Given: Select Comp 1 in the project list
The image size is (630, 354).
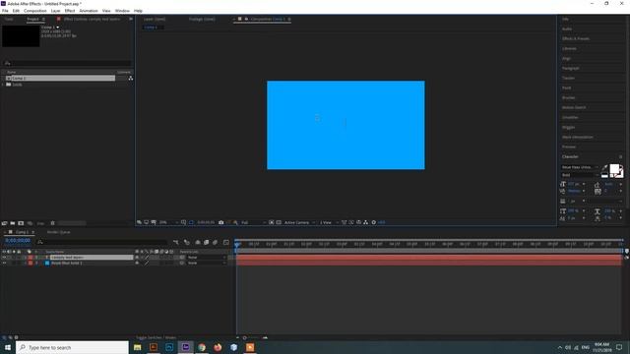Looking at the screenshot, I should (x=60, y=79).
